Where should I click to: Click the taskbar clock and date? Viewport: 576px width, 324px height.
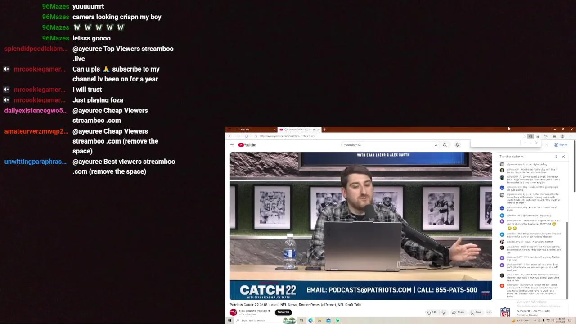pyautogui.click(x=560, y=320)
